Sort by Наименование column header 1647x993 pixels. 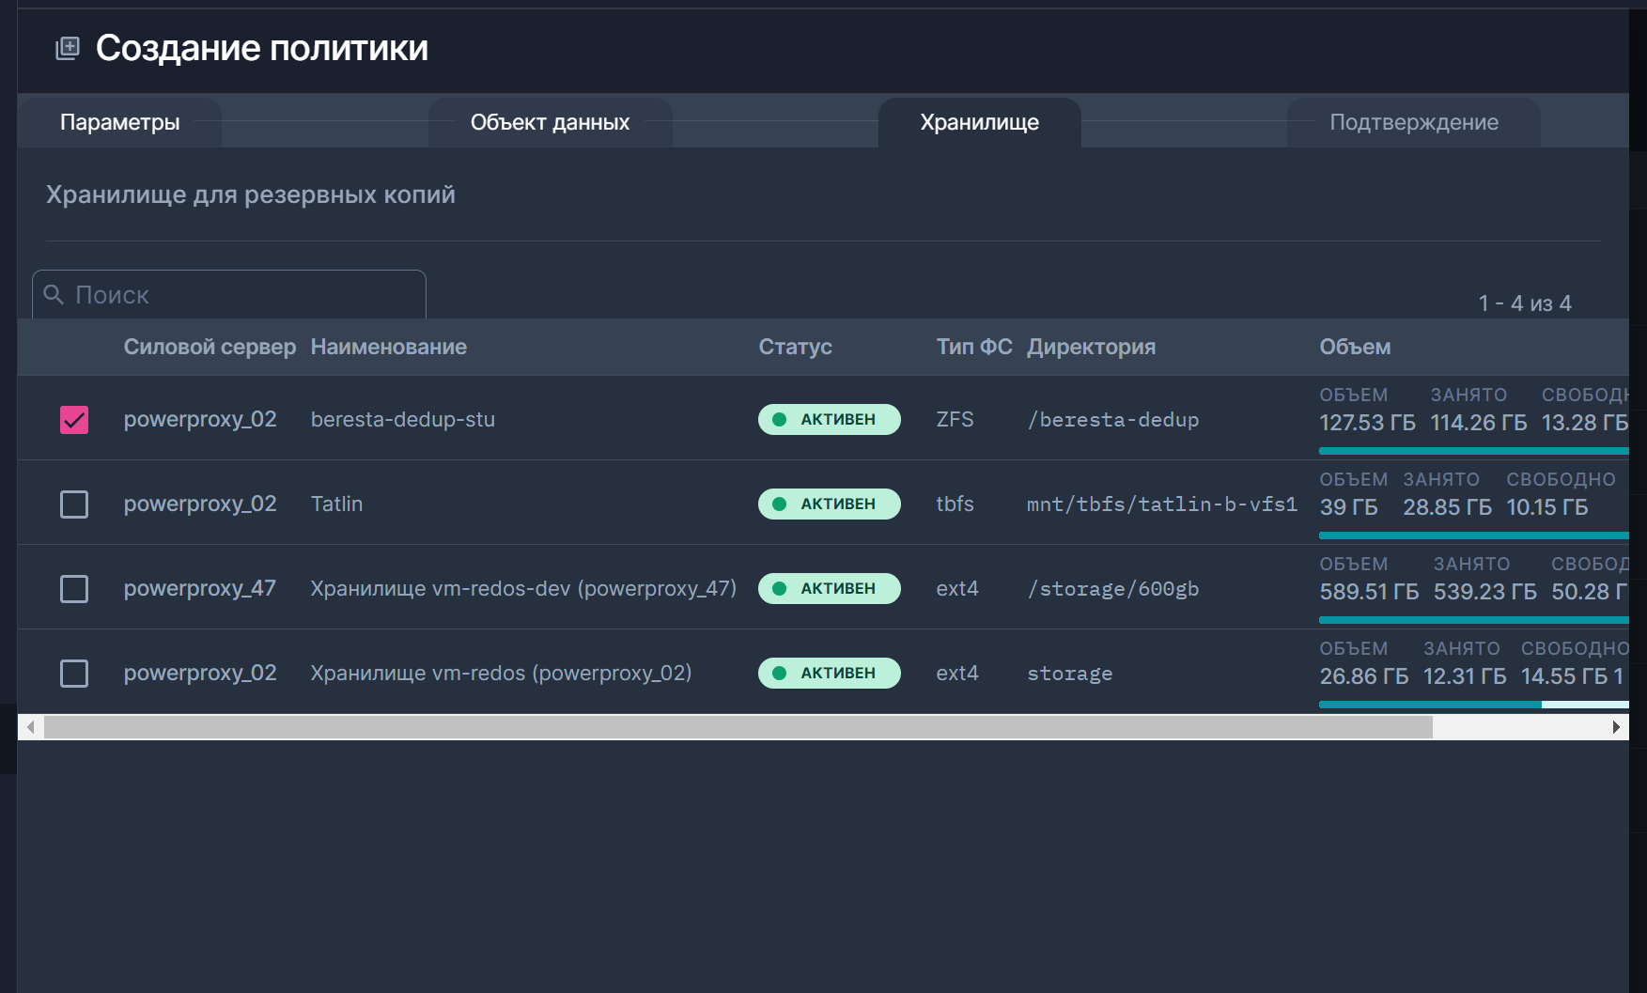tap(388, 347)
